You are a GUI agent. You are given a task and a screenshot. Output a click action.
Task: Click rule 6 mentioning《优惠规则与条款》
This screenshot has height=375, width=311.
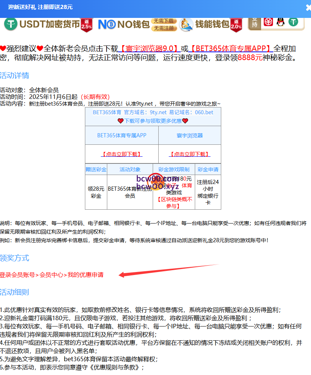point(72,367)
